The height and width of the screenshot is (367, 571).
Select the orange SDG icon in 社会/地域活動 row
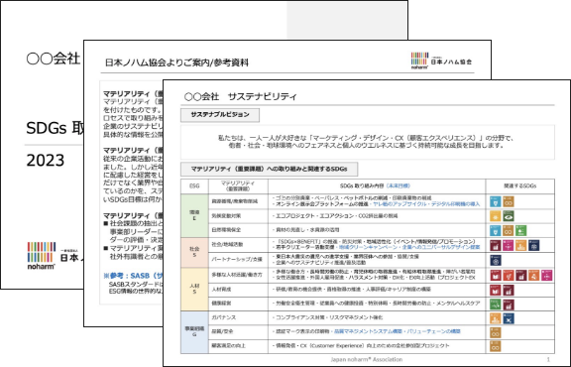pyautogui.click(x=520, y=245)
